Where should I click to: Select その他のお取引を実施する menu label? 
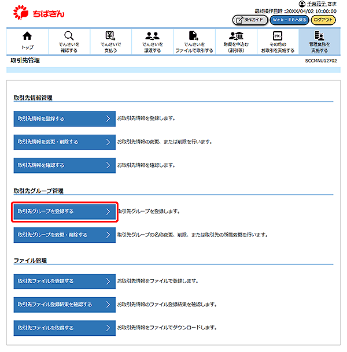(x=278, y=47)
